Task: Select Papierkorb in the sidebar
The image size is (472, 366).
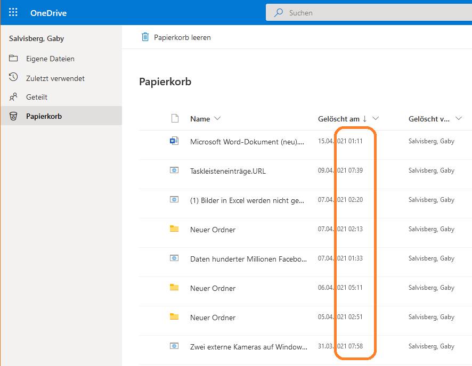Action: [x=44, y=116]
